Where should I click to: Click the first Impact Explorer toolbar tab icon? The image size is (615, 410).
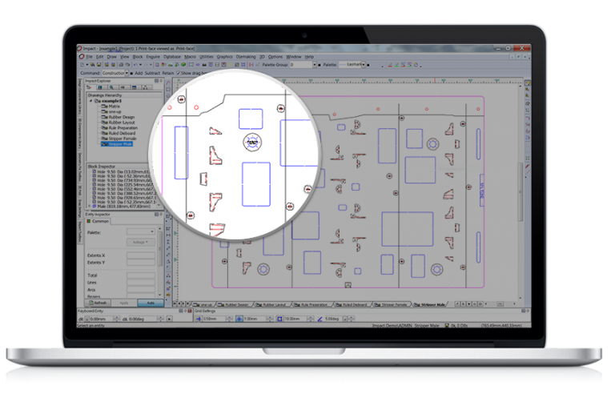[89, 87]
